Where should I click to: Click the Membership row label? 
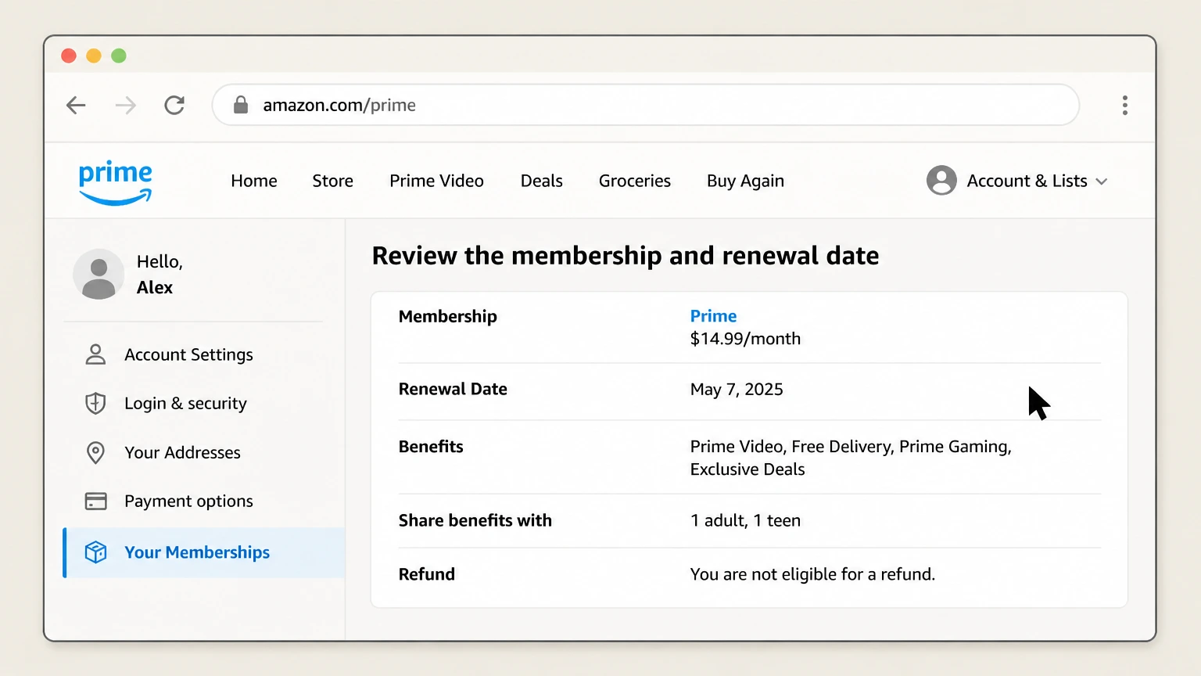(x=448, y=317)
